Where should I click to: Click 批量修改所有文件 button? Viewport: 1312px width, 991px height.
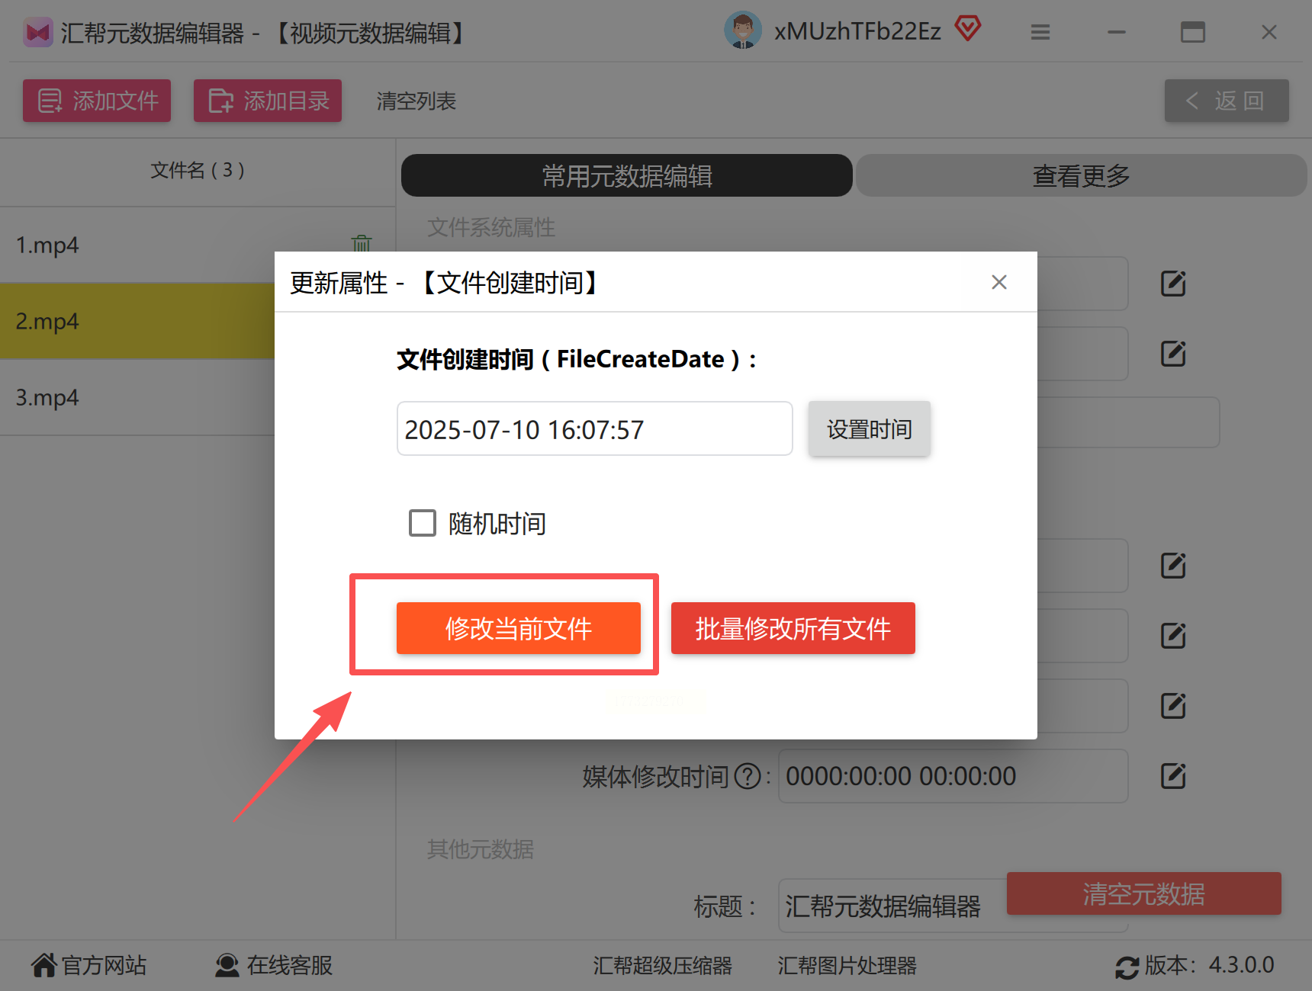tap(793, 628)
